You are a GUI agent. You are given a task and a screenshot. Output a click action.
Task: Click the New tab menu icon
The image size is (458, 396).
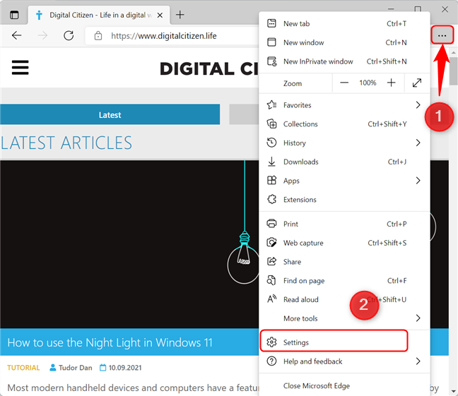pos(271,23)
